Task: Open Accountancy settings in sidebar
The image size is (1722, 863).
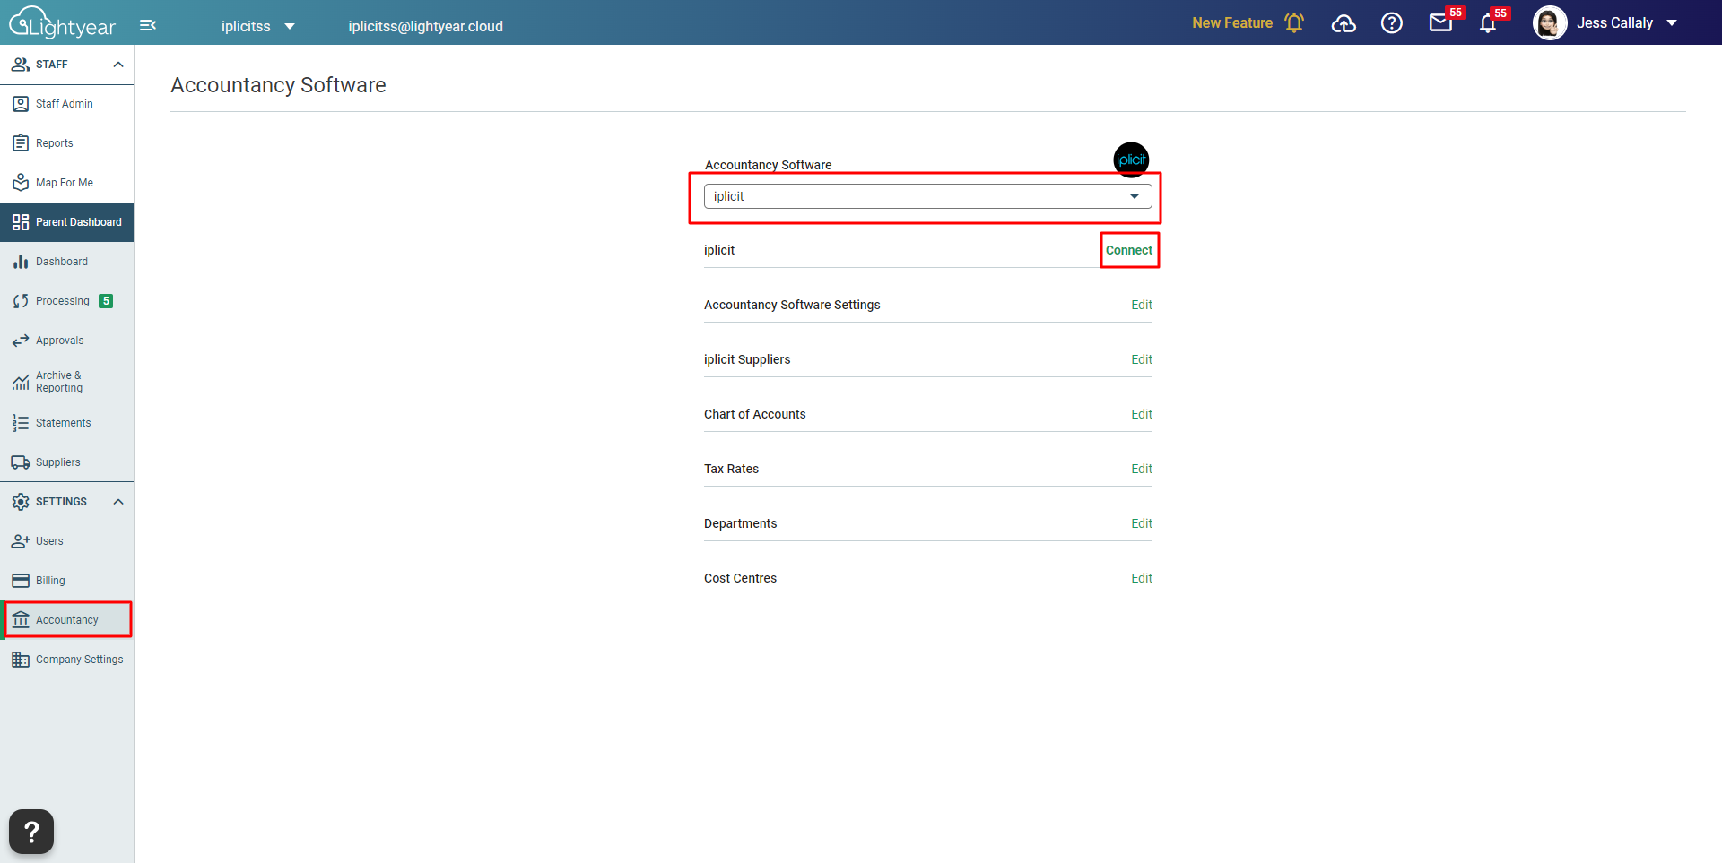Action: click(67, 620)
